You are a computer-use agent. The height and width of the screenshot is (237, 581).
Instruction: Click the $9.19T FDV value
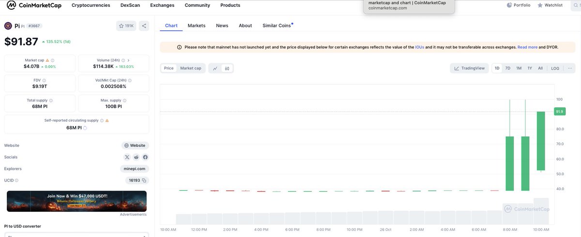(x=40, y=86)
